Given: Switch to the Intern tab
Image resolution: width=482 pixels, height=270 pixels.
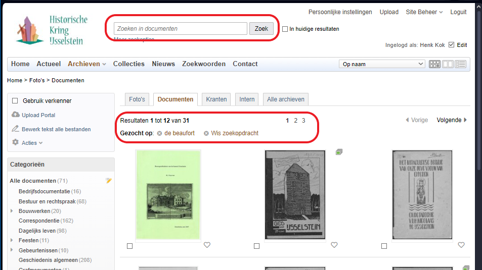Looking at the screenshot, I should (x=247, y=99).
